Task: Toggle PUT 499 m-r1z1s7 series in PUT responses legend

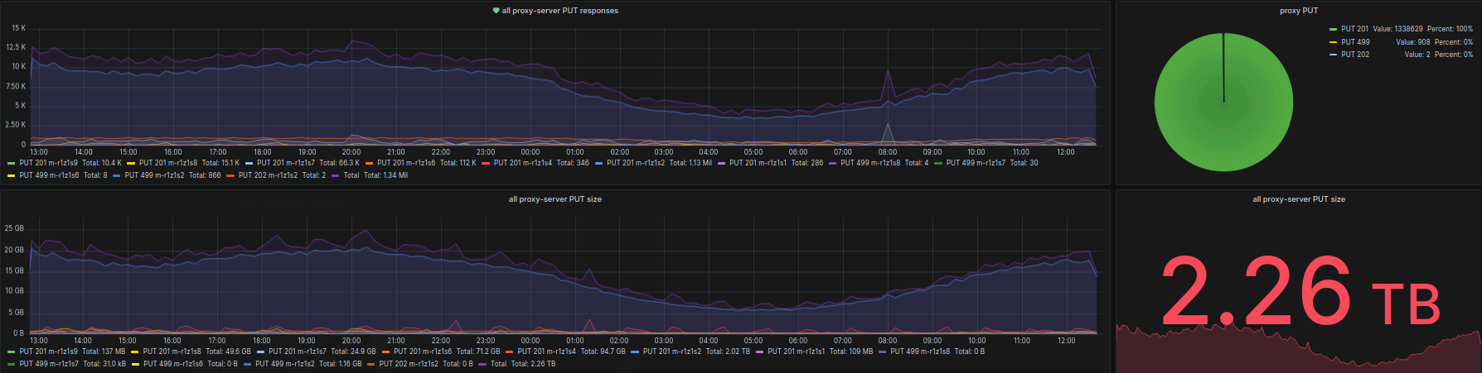Action: [x=976, y=163]
